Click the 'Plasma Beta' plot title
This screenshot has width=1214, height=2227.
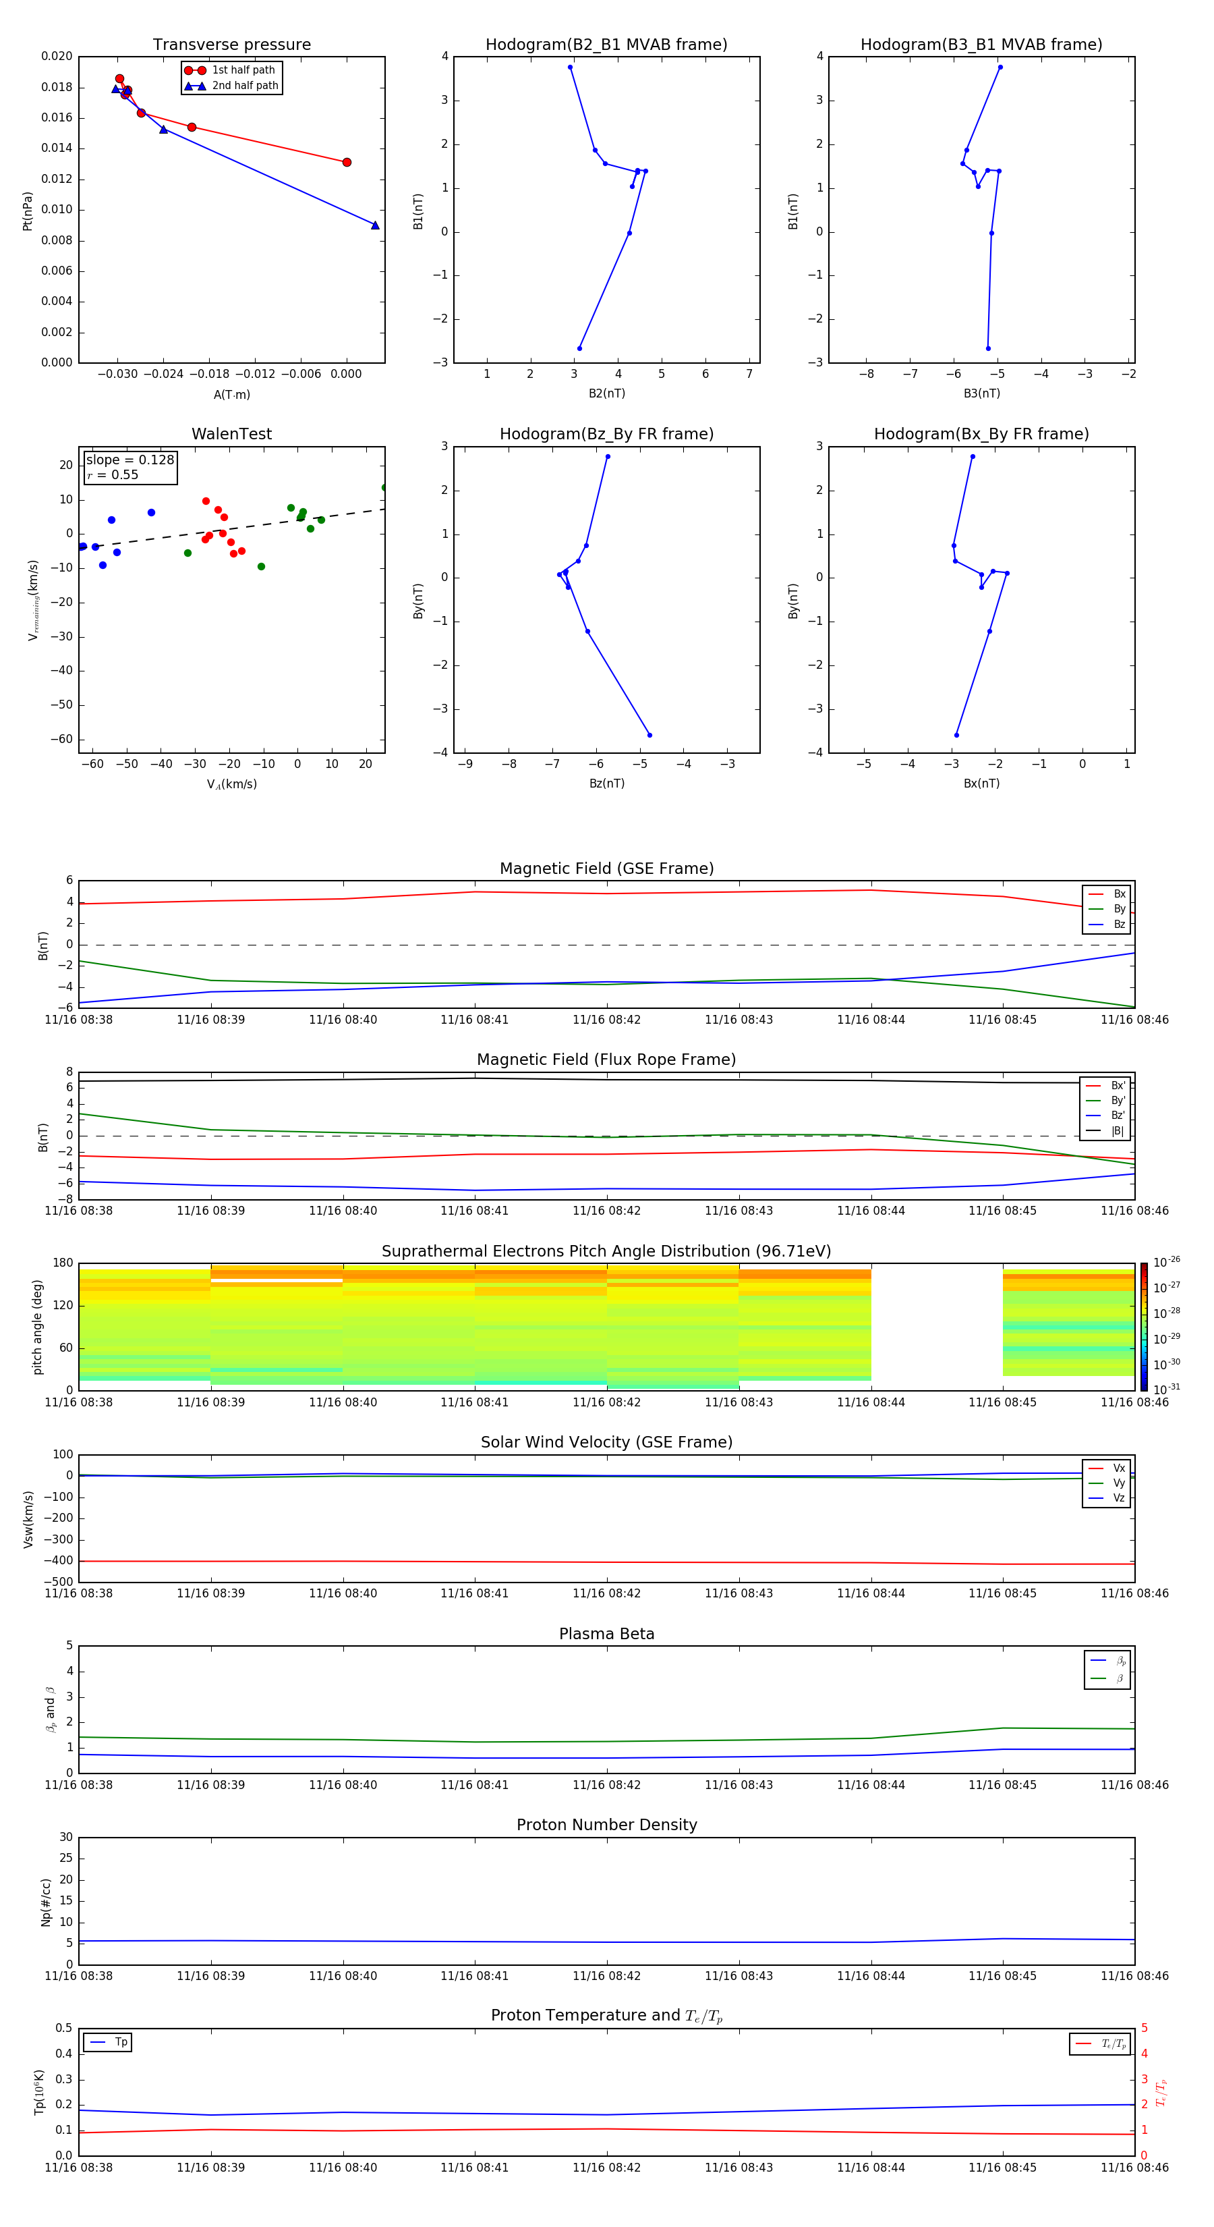[606, 1634]
